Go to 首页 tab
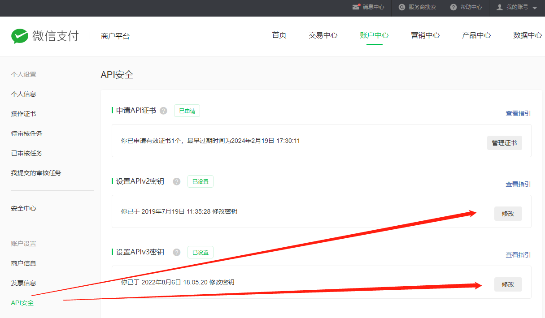545x318 pixels. click(279, 35)
